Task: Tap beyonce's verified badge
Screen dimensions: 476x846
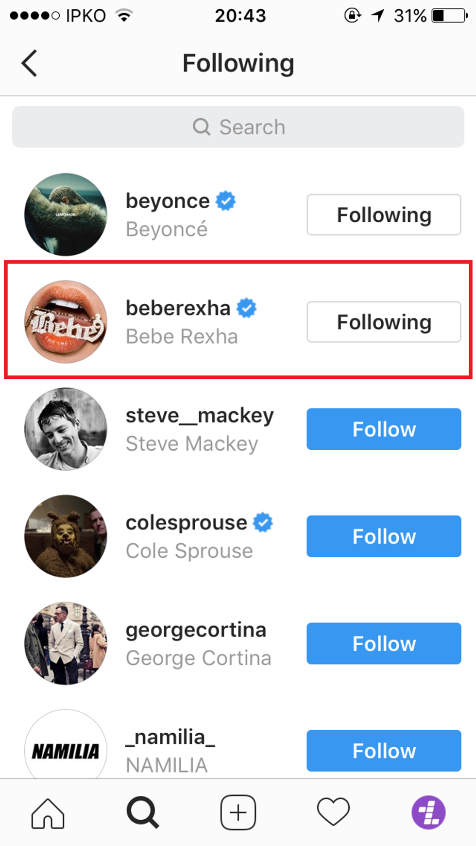Action: [x=226, y=201]
